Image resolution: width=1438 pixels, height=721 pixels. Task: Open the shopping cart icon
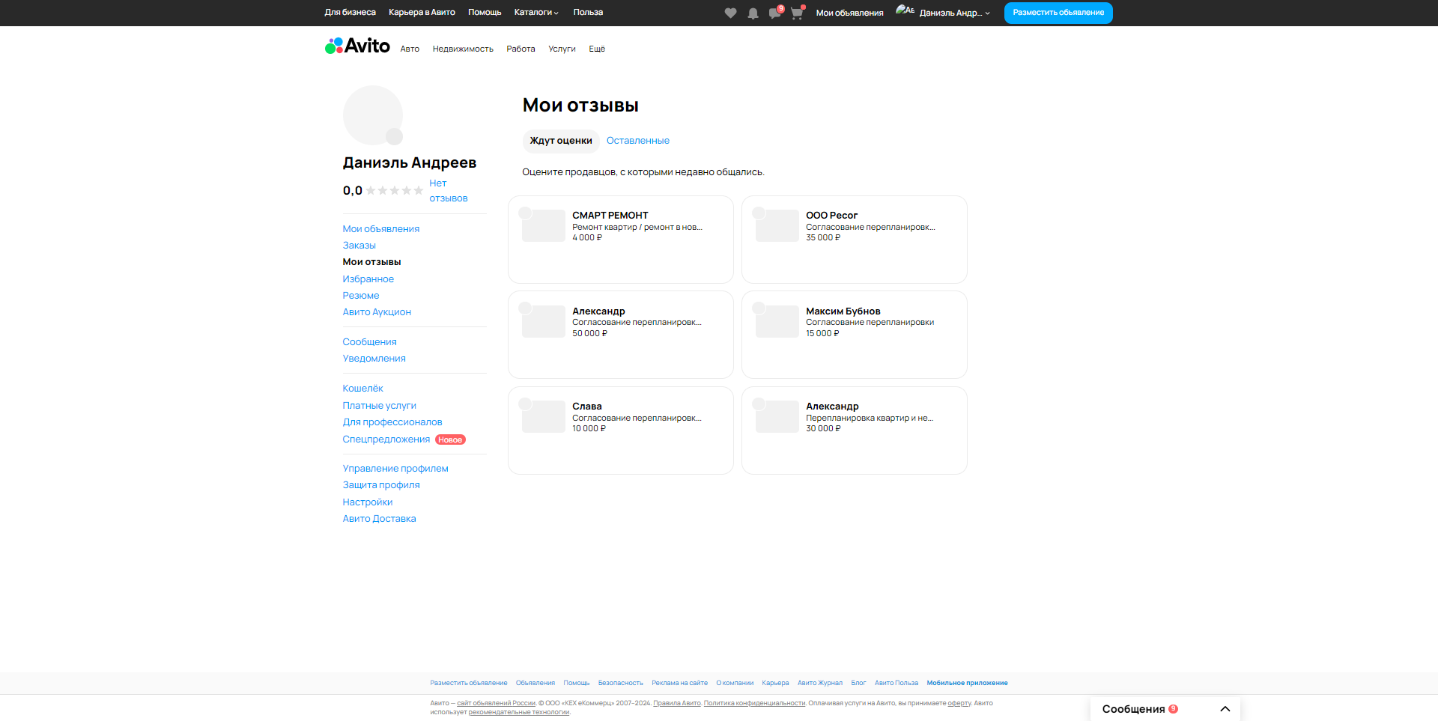[797, 13]
